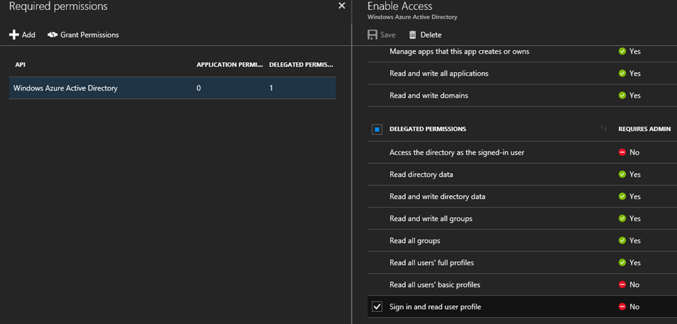Click the Requires Admin column header

[644, 129]
